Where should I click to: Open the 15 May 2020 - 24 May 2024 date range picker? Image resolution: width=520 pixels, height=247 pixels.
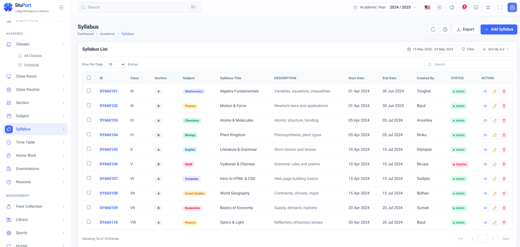point(430,49)
